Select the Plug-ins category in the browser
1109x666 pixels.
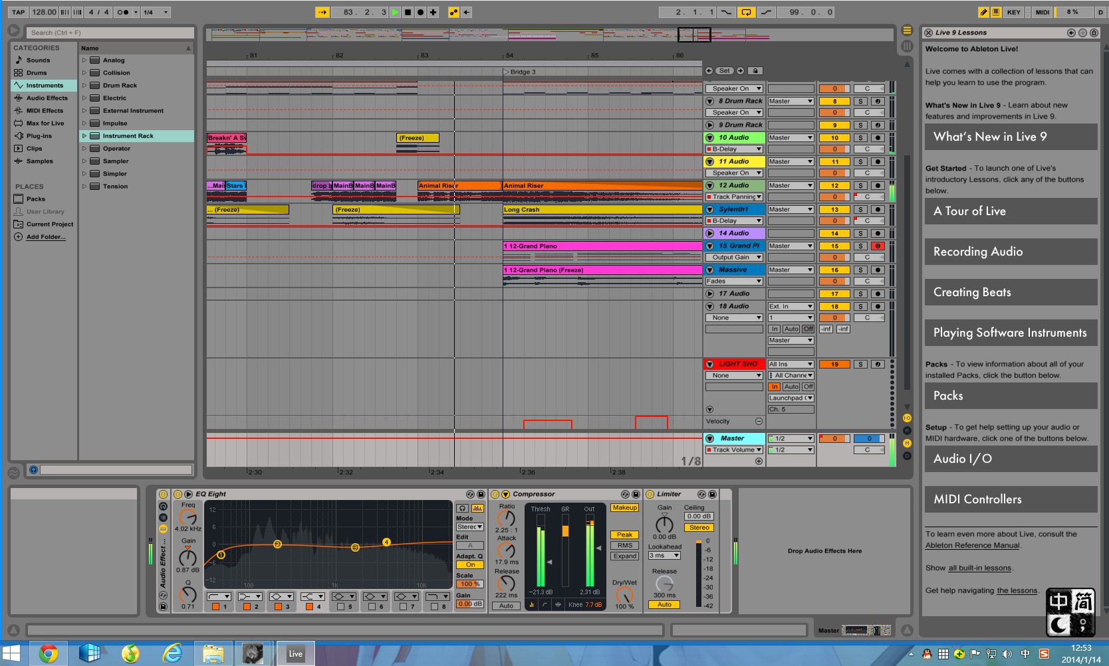pyautogui.click(x=39, y=135)
